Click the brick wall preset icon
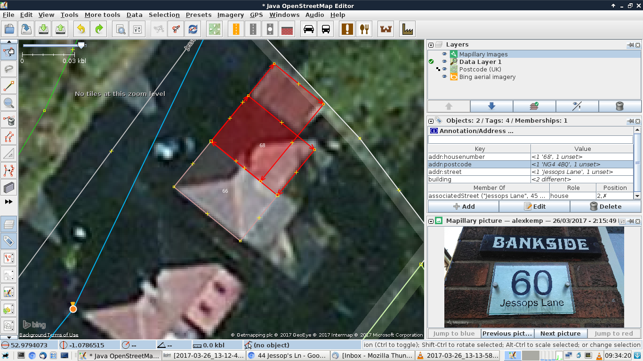Screen dimensions: 643x361 point(287,29)
